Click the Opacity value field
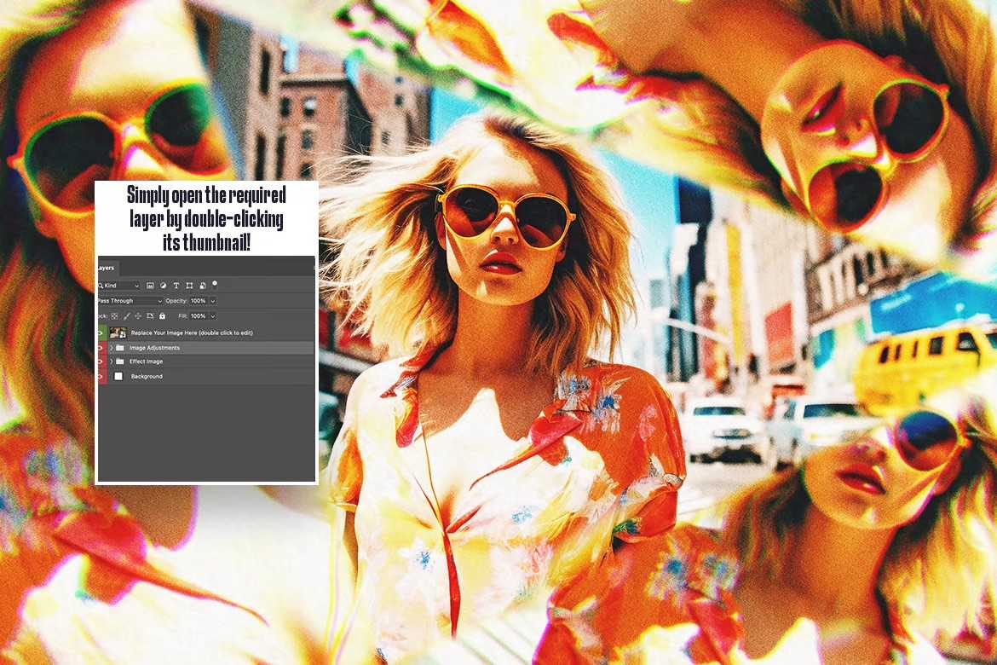The image size is (997, 665). click(199, 301)
